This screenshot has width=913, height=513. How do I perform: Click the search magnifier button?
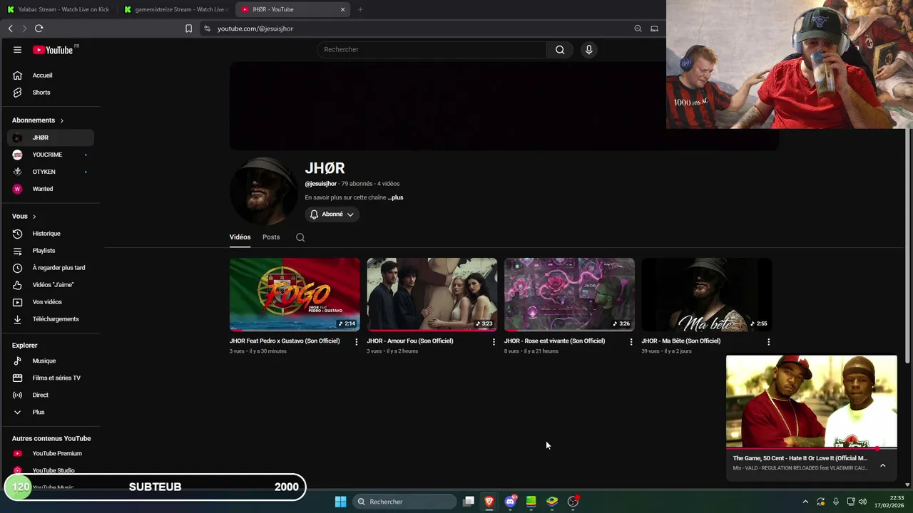click(560, 50)
